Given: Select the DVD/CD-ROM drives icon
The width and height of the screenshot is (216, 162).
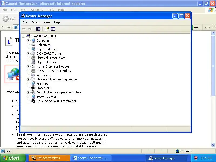Looking at the screenshot, I should pos(33,53).
